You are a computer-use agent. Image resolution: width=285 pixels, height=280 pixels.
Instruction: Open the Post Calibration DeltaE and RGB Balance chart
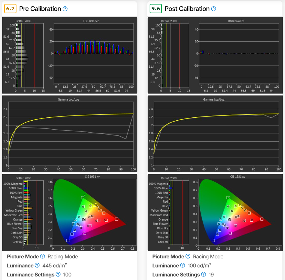coord(215,55)
